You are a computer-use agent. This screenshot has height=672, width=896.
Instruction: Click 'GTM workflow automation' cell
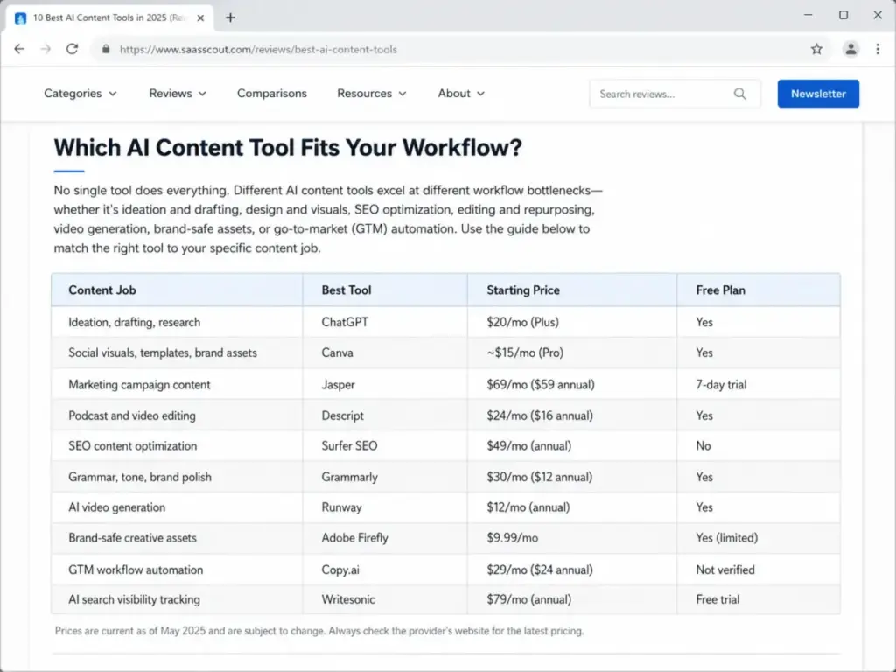(177, 570)
